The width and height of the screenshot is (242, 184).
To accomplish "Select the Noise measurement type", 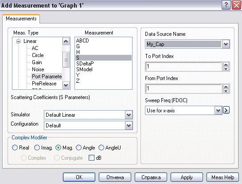I will (x=38, y=69).
